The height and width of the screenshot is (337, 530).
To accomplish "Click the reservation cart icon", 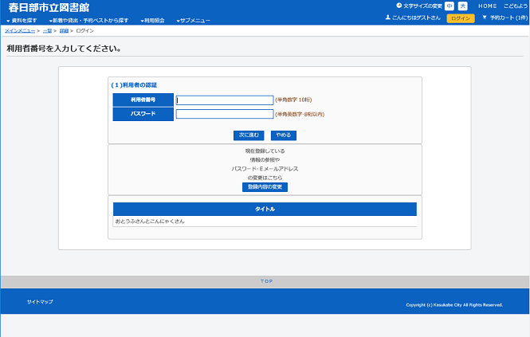I will 485,17.
